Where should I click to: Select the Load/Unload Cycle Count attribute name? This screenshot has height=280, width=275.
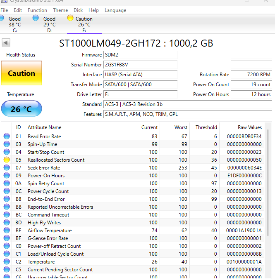pyautogui.click(x=56, y=254)
